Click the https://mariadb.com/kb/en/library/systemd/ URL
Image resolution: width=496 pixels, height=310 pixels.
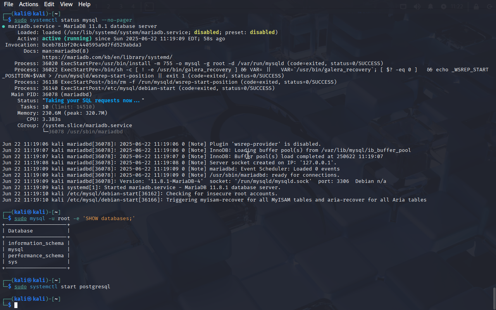107,57
